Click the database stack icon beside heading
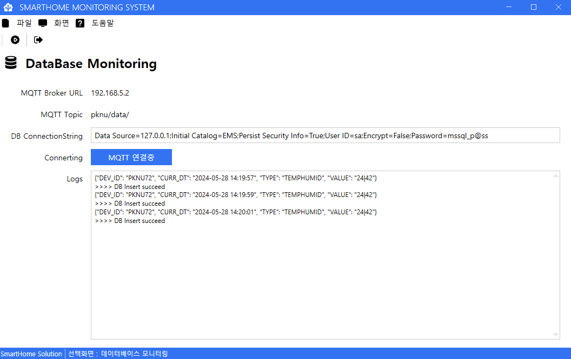The width and height of the screenshot is (571, 359). (11, 63)
